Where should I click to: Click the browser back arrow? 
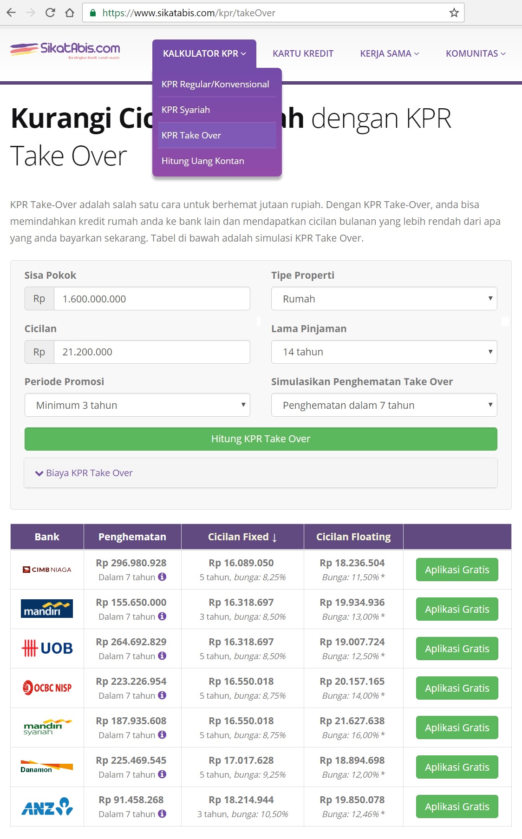(x=12, y=13)
